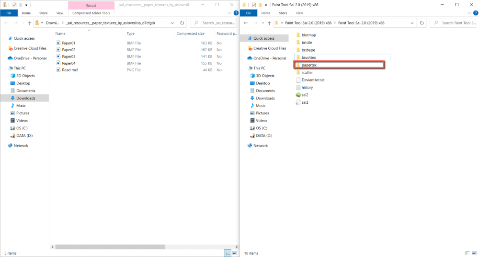Expand Quick access in right navigation pane
The height and width of the screenshot is (257, 479).
point(243,38)
